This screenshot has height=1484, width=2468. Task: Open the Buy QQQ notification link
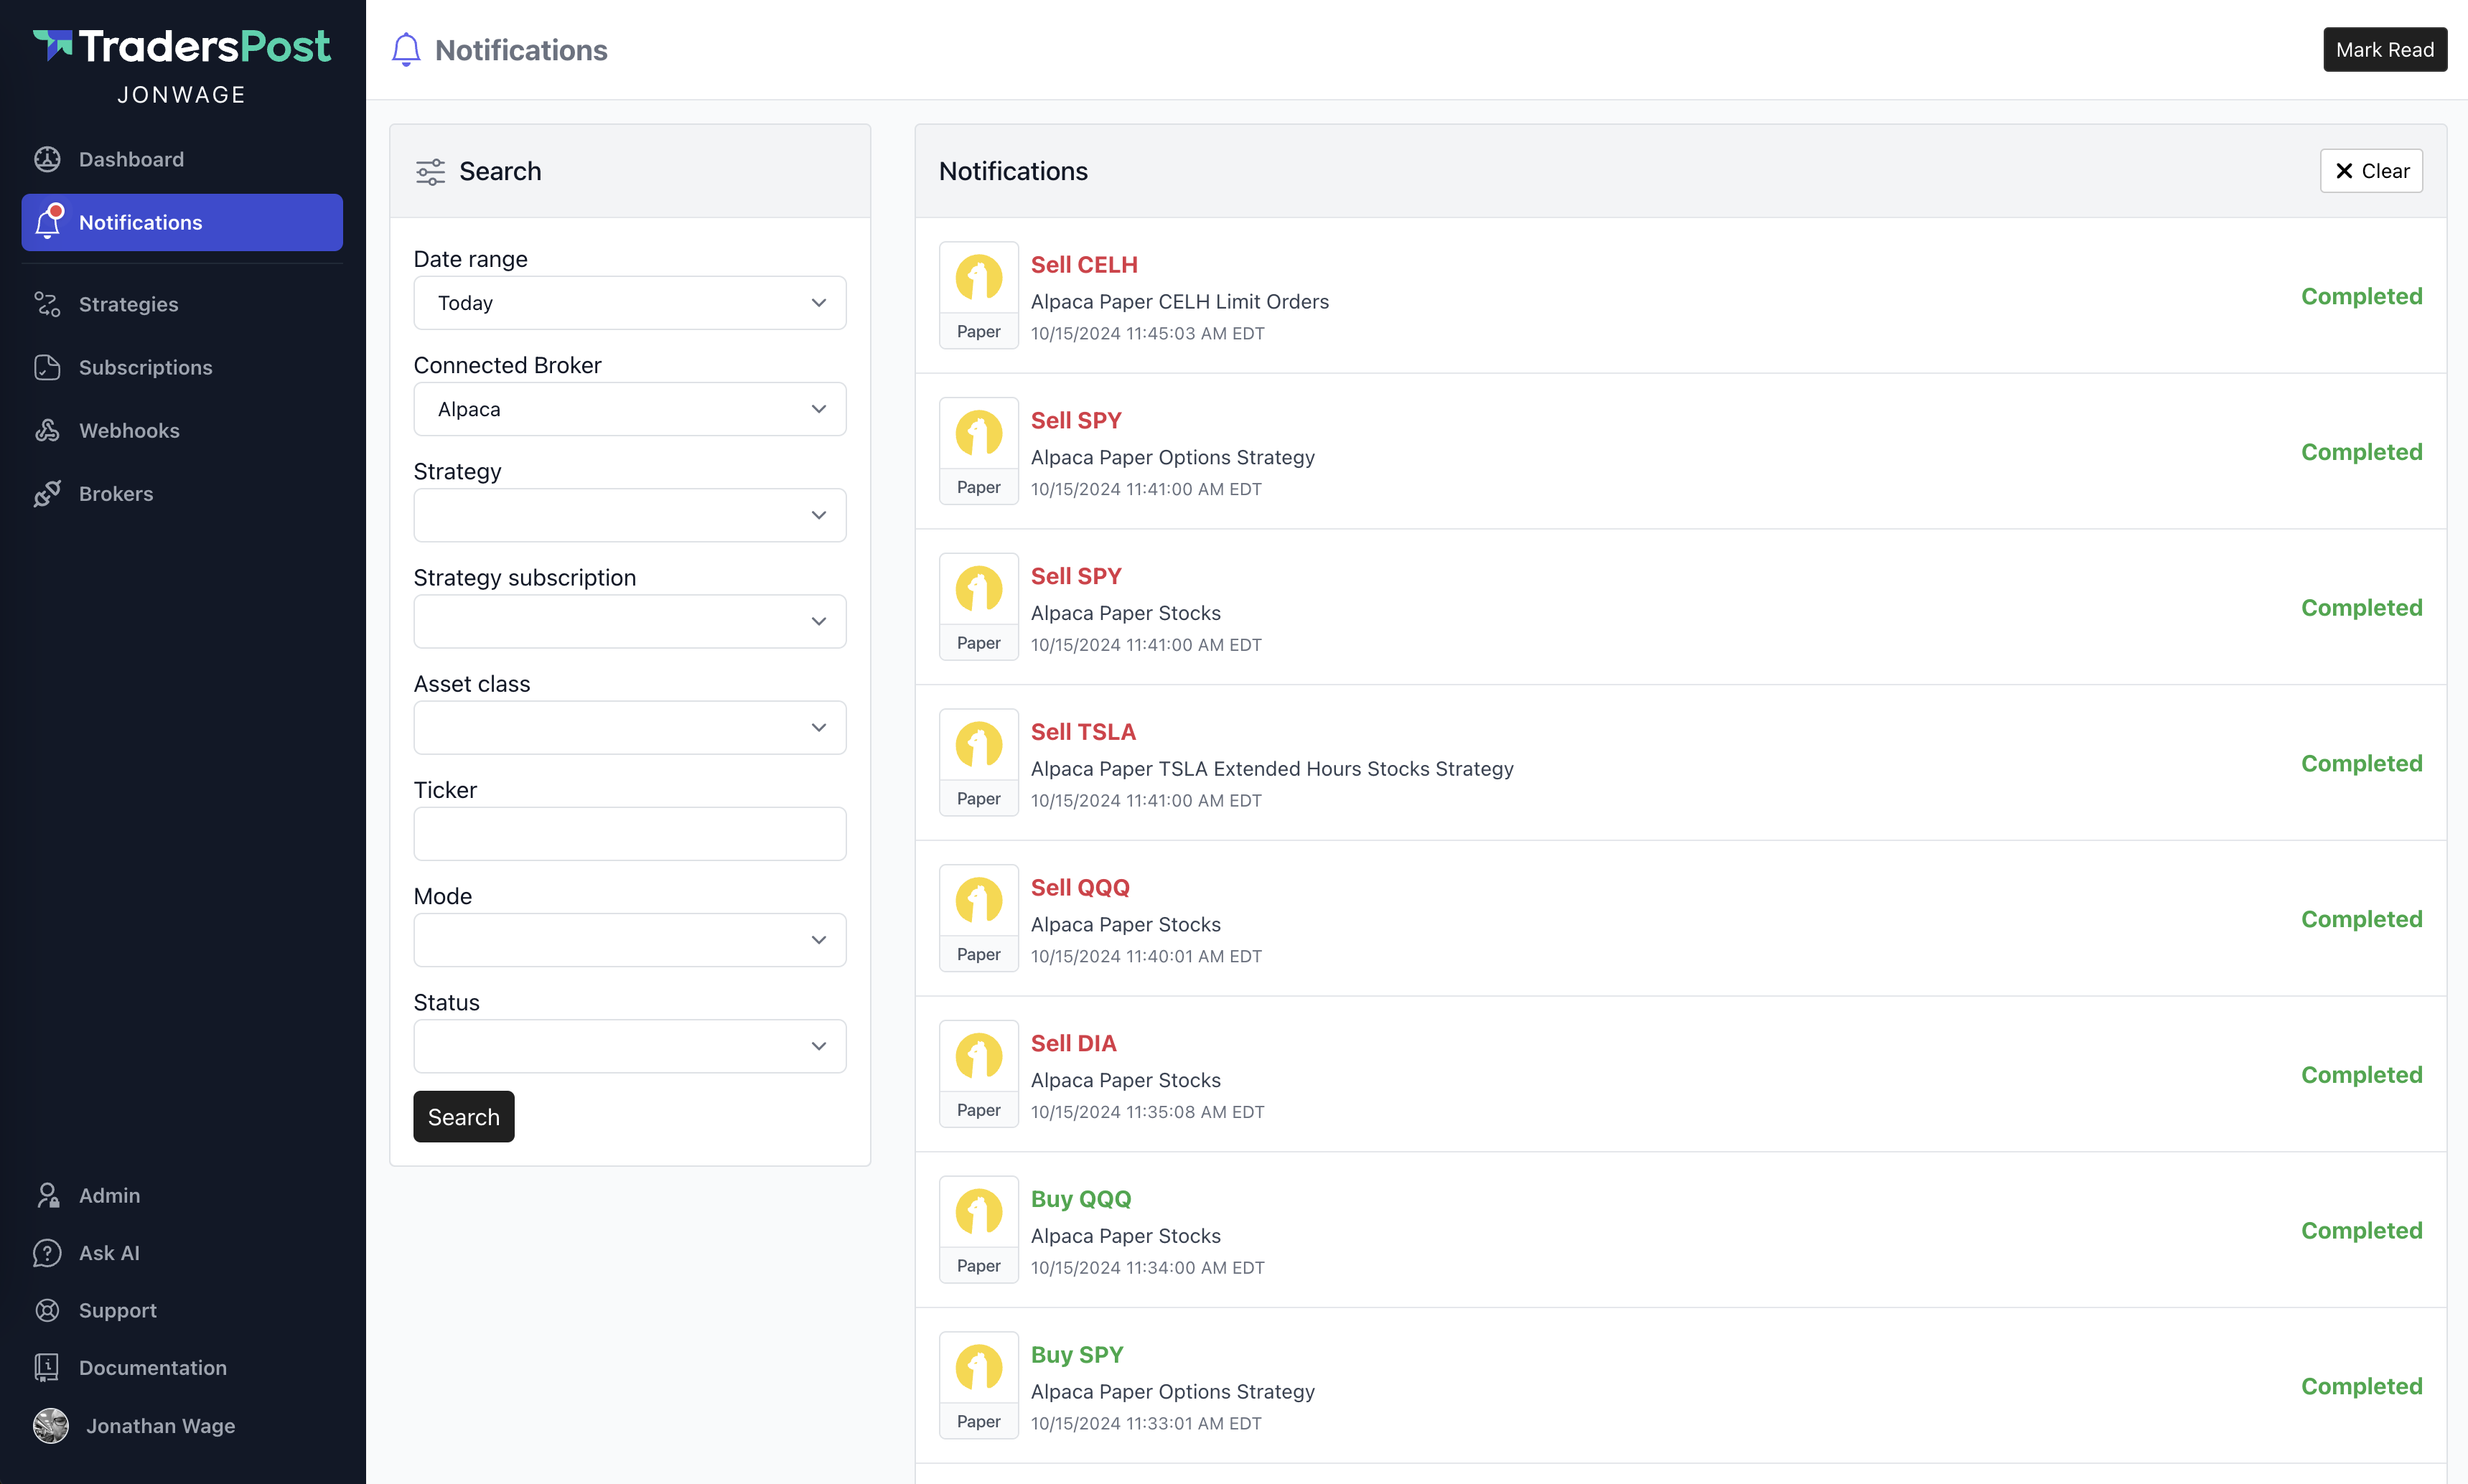tap(1081, 1199)
